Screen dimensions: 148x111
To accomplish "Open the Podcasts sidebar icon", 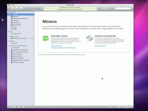I will (12, 21).
